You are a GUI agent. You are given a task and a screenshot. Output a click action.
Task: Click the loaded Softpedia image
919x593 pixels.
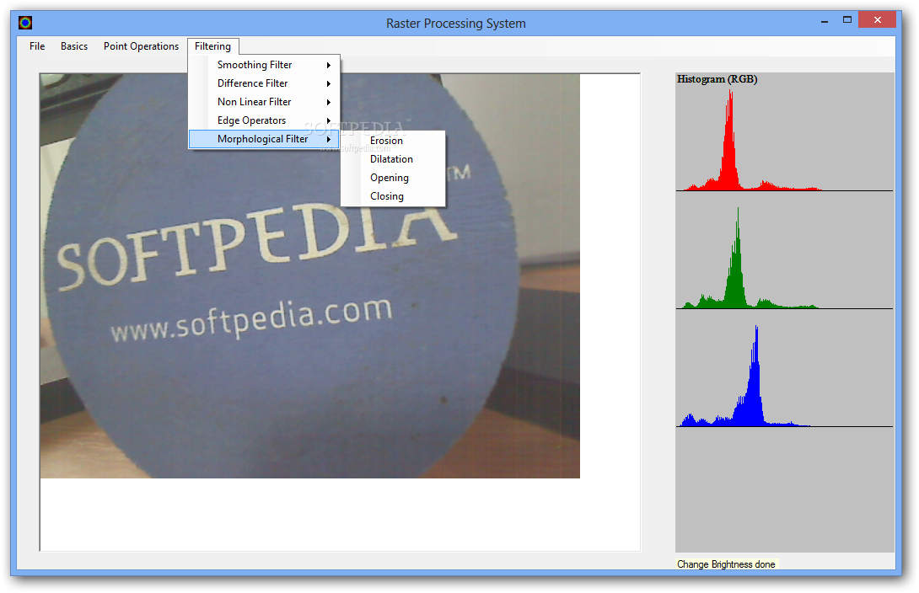coord(310,275)
